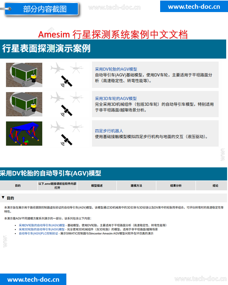Image resolution: width=228 pixels, height=285 pixels.
Task: Click the quadruped walking robot thumbnail
Action: coord(24,133)
